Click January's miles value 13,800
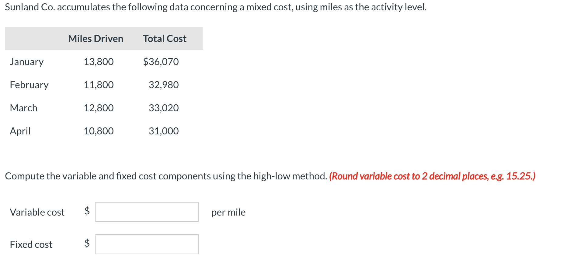Image resolution: width=567 pixels, height=270 pixels. (x=99, y=62)
